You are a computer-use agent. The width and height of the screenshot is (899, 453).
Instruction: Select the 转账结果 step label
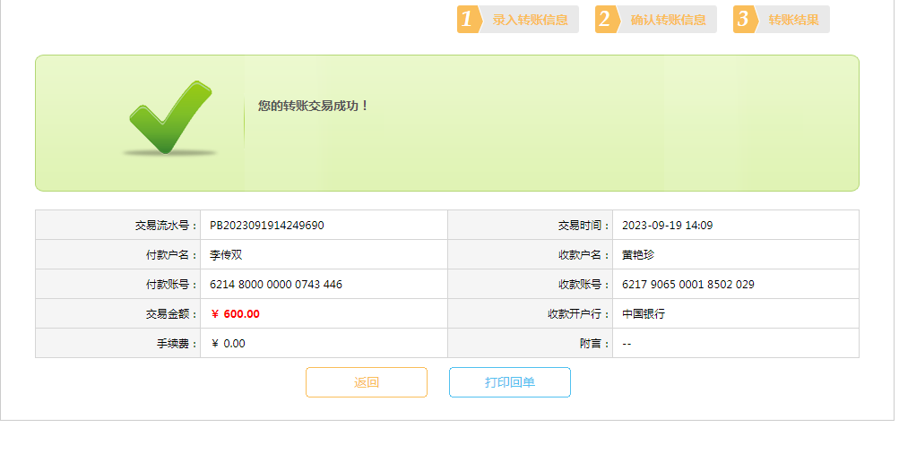[x=793, y=20]
